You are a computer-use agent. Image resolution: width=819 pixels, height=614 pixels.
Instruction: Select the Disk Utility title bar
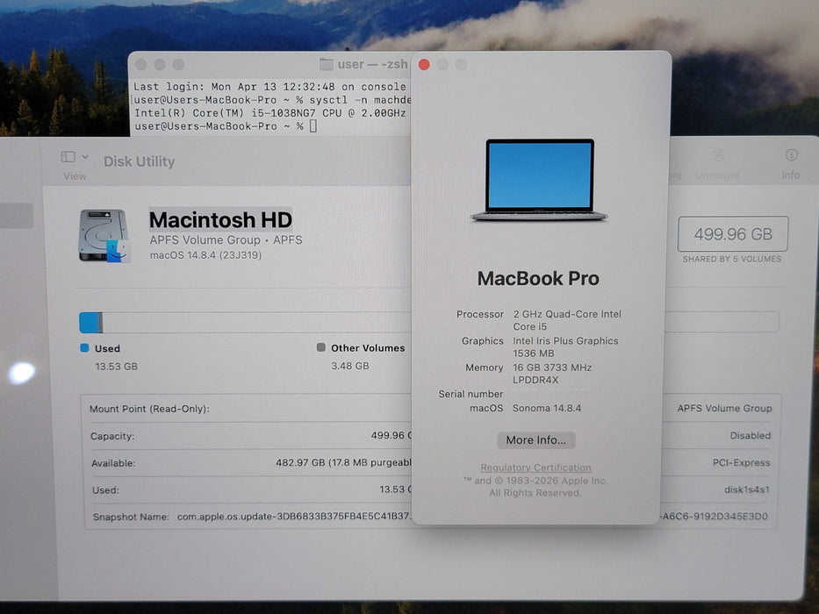tap(138, 161)
